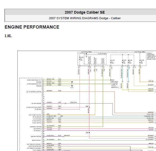Click the VIOLT ORN wire label
This screenshot has width=156, height=151.
point(73,102)
